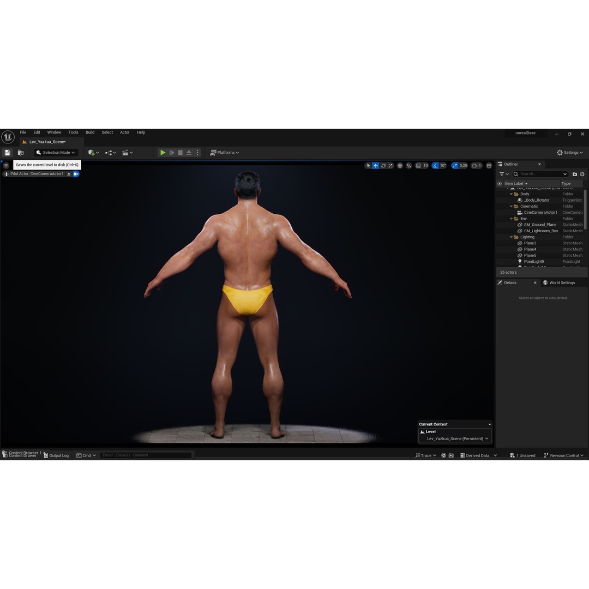
Task: Open Outliner filter dropdown
Action: click(x=504, y=174)
